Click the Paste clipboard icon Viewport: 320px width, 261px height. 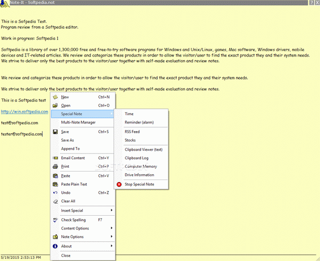pyautogui.click(x=55, y=176)
